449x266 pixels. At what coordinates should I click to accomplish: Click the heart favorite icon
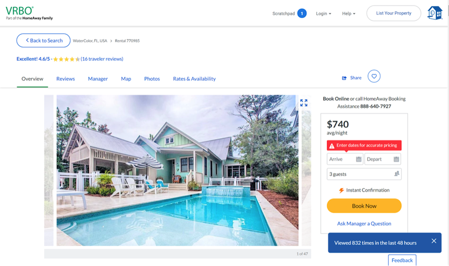[x=374, y=76]
